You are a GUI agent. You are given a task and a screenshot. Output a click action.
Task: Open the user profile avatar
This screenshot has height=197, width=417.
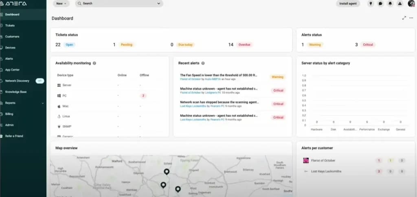[x=411, y=3]
